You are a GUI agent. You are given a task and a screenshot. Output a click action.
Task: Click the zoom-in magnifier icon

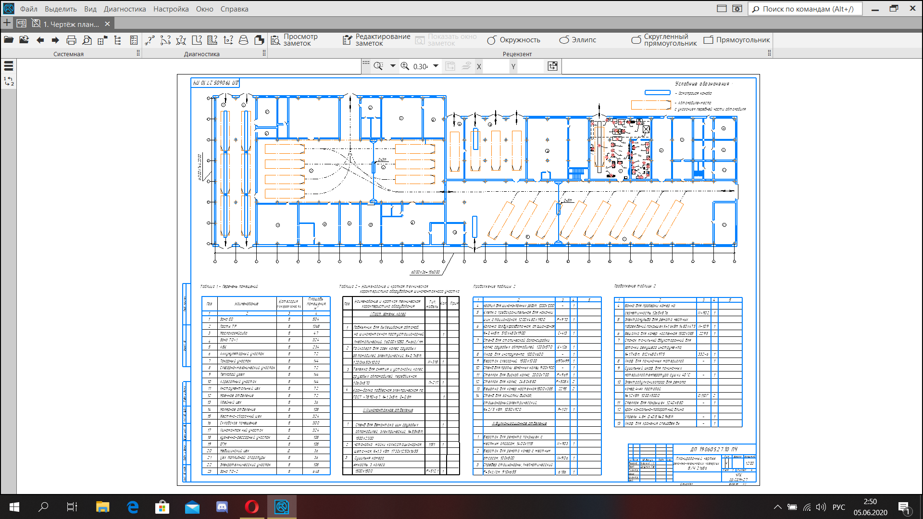pyautogui.click(x=405, y=66)
